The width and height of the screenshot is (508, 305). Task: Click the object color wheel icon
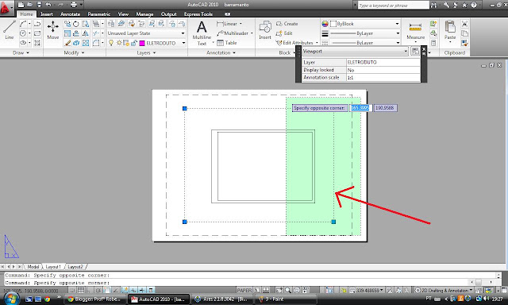325,24
